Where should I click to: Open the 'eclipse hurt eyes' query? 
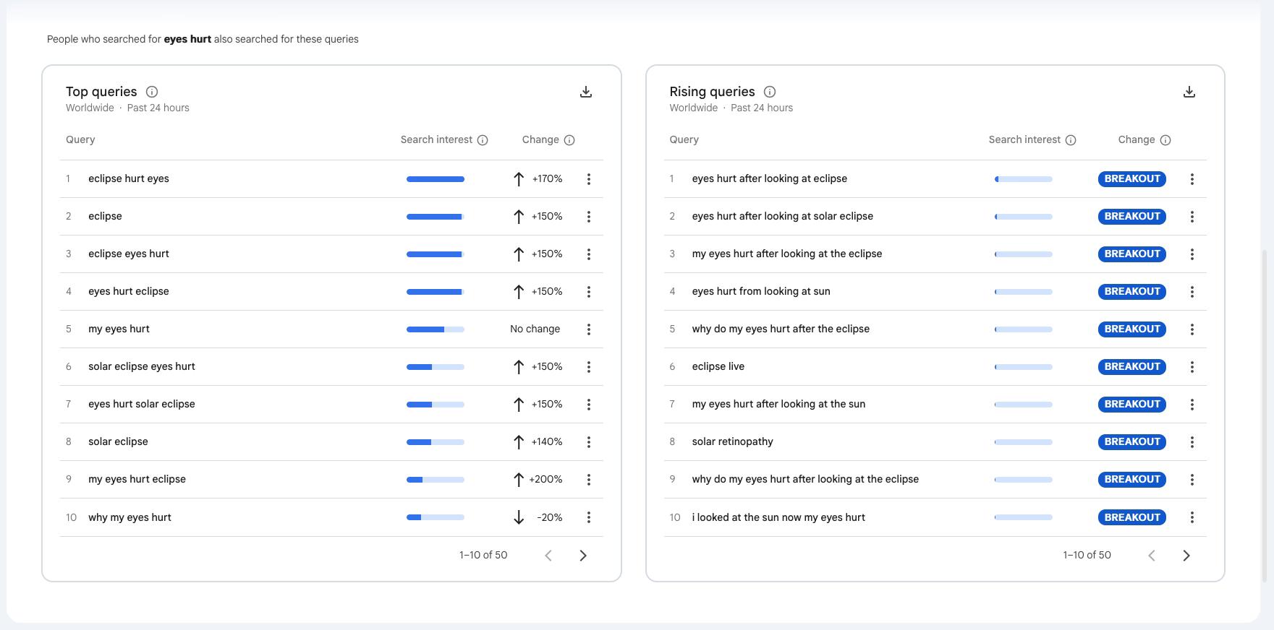pyautogui.click(x=129, y=178)
